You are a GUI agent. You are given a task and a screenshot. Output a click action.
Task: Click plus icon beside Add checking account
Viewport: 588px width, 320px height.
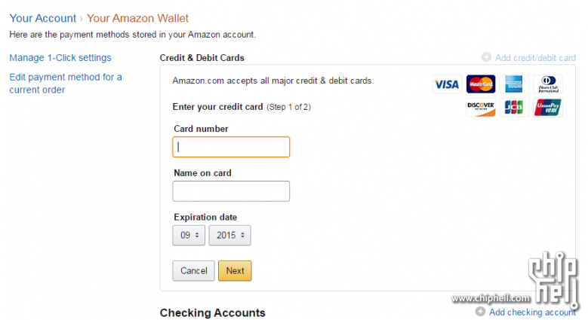coord(481,311)
